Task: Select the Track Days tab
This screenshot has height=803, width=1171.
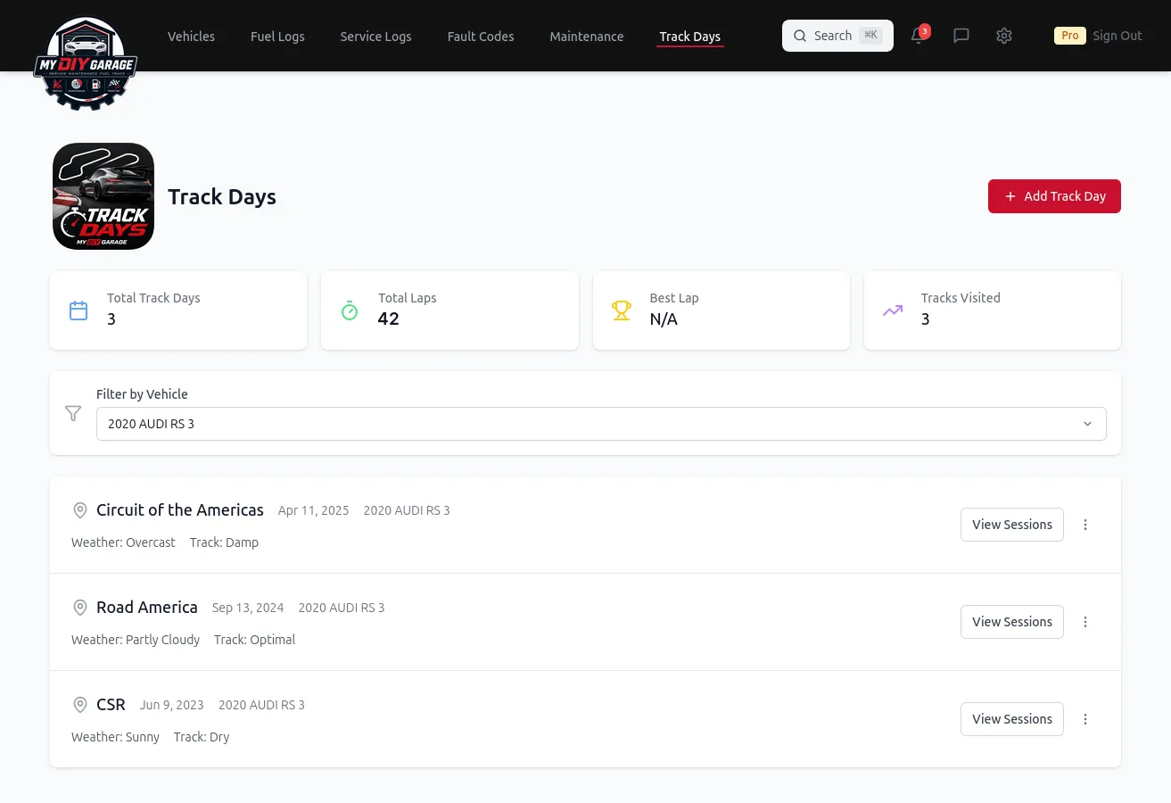Action: 690,37
